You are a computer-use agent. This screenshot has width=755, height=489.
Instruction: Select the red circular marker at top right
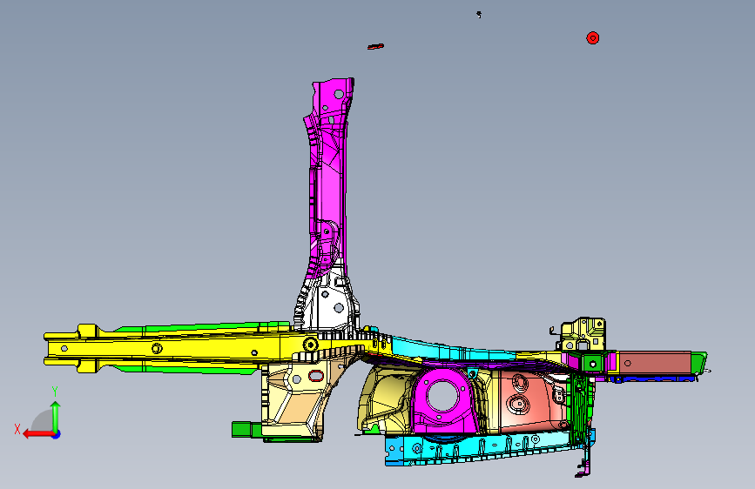point(593,38)
